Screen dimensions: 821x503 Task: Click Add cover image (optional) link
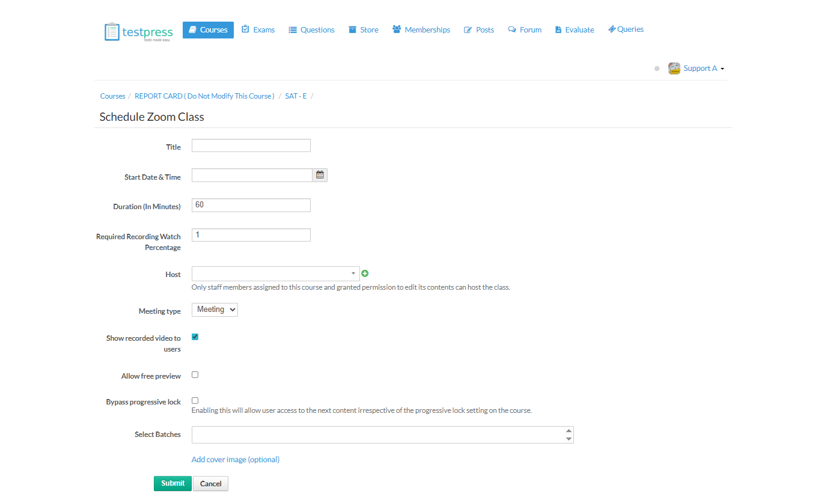click(236, 460)
